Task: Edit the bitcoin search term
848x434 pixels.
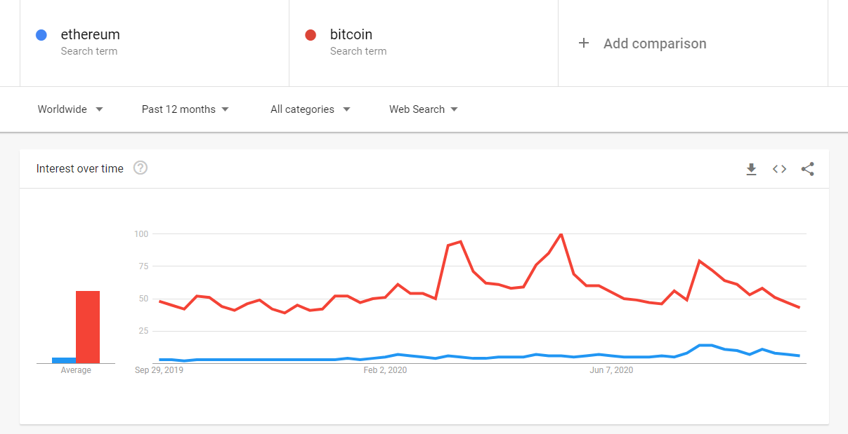Action: coord(351,34)
